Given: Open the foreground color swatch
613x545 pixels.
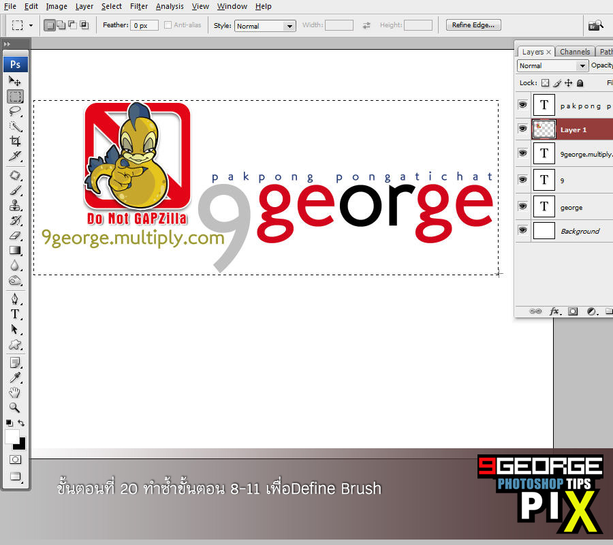Looking at the screenshot, I should (12, 435).
